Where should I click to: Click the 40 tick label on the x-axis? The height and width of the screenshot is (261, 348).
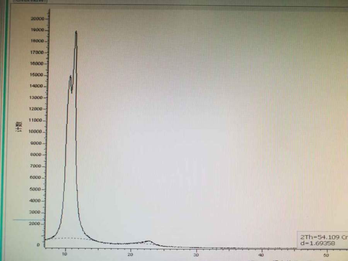coord(261,255)
